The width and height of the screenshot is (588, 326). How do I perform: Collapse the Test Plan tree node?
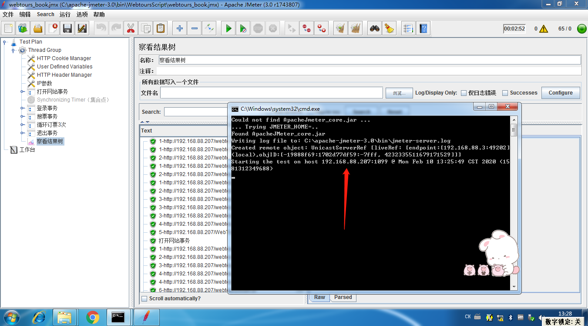5,42
